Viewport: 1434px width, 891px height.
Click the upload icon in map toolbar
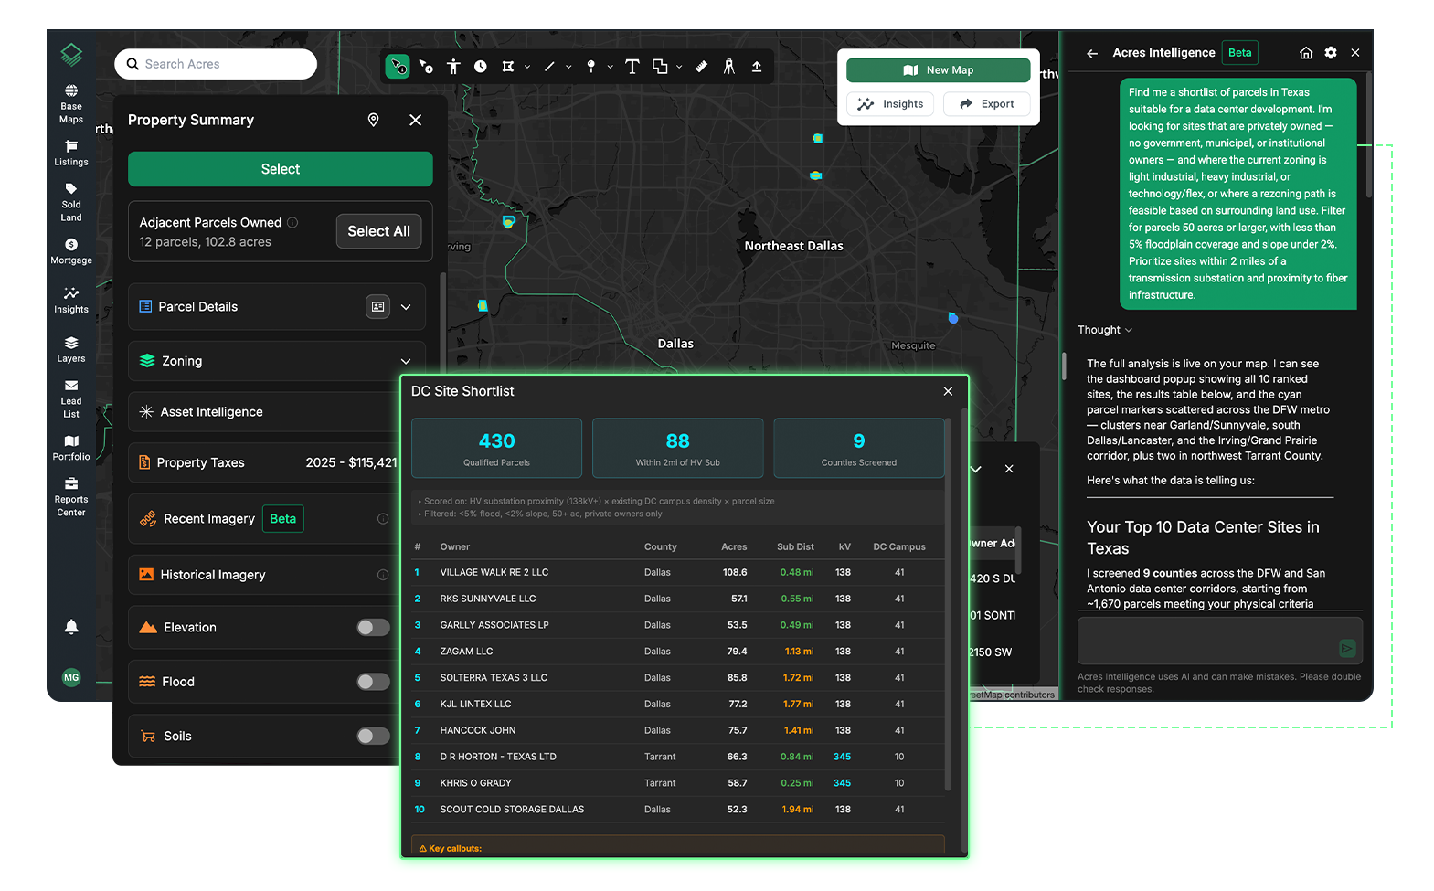[757, 67]
